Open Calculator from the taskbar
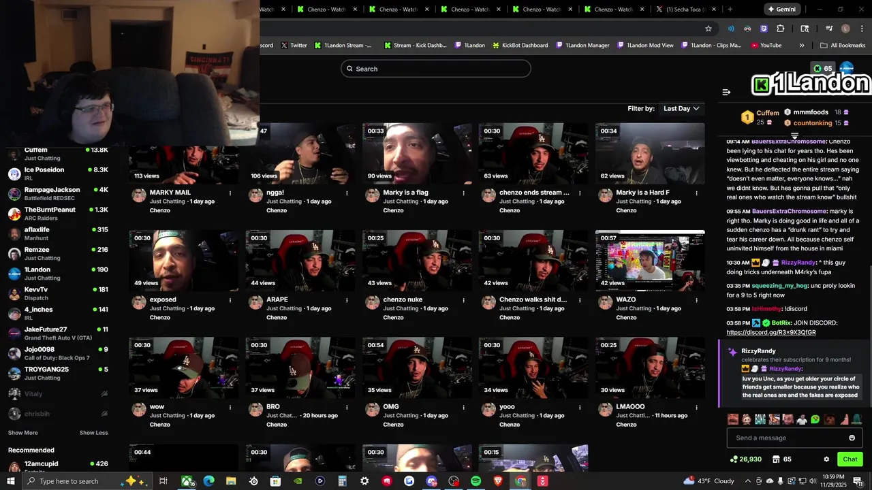This screenshot has height=490, width=872. point(342,481)
